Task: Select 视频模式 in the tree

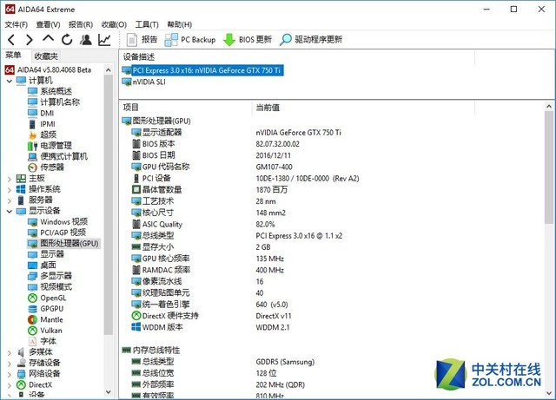Action: point(50,286)
